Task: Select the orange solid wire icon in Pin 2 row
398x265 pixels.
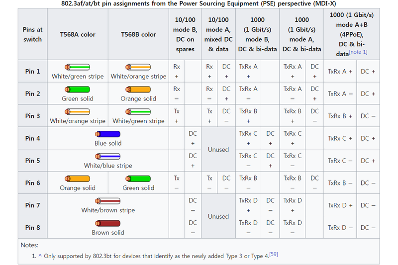Action: (x=138, y=89)
